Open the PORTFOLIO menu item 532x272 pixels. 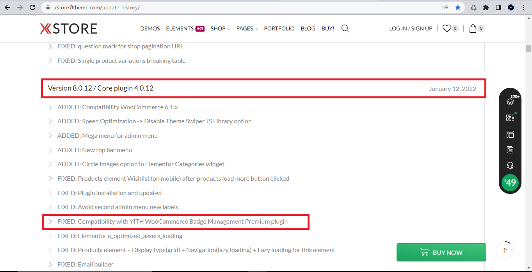coord(279,28)
